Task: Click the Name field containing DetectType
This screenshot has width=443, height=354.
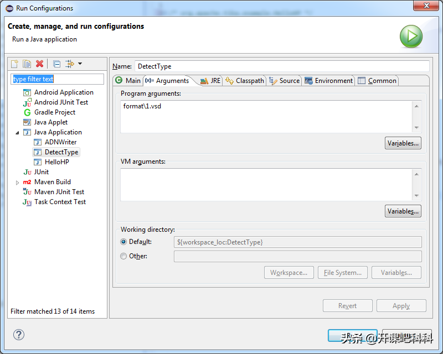Action: [x=282, y=66]
